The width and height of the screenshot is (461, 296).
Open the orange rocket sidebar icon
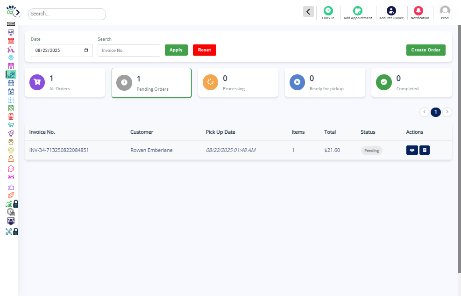point(11,195)
